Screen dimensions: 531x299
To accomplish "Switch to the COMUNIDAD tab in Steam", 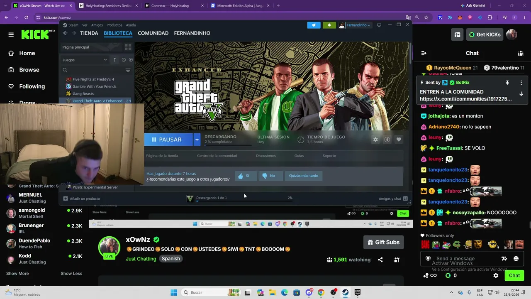I will pos(153,33).
